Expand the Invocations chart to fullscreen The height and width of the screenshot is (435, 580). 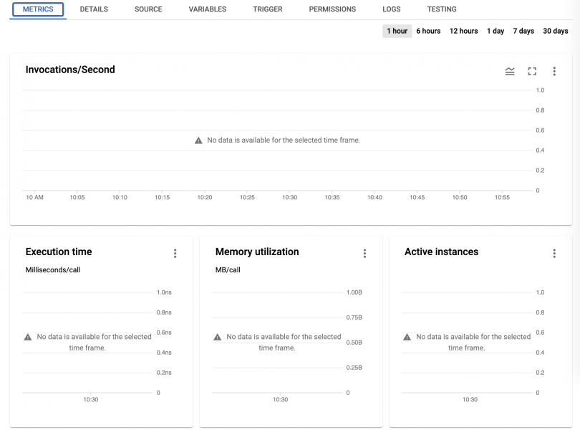click(x=532, y=71)
